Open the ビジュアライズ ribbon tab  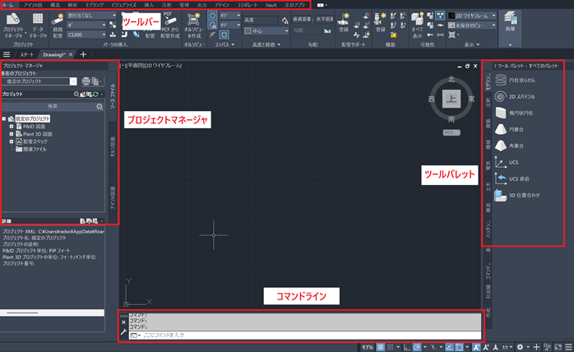[x=123, y=5]
